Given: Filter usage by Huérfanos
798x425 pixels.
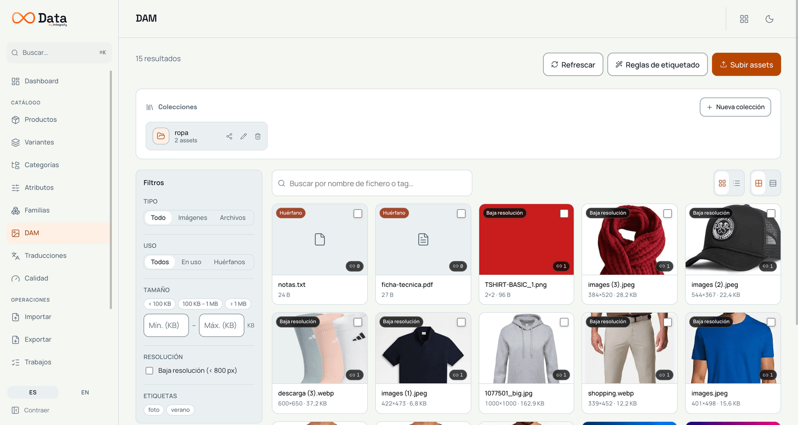Looking at the screenshot, I should pyautogui.click(x=230, y=262).
